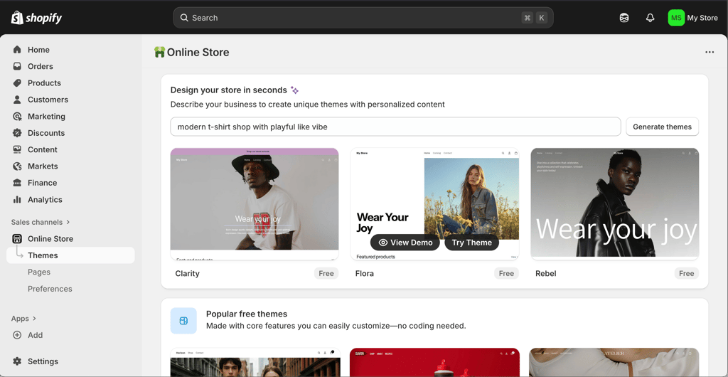Image resolution: width=728 pixels, height=377 pixels.
Task: Open the Sidekick assistant icon
Action: [x=624, y=18]
